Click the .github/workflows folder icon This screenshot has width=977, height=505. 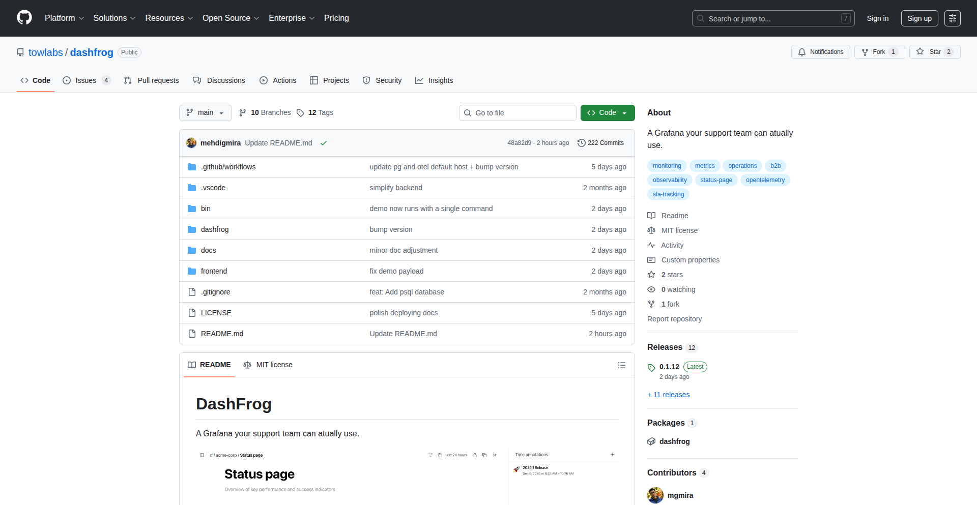192,167
